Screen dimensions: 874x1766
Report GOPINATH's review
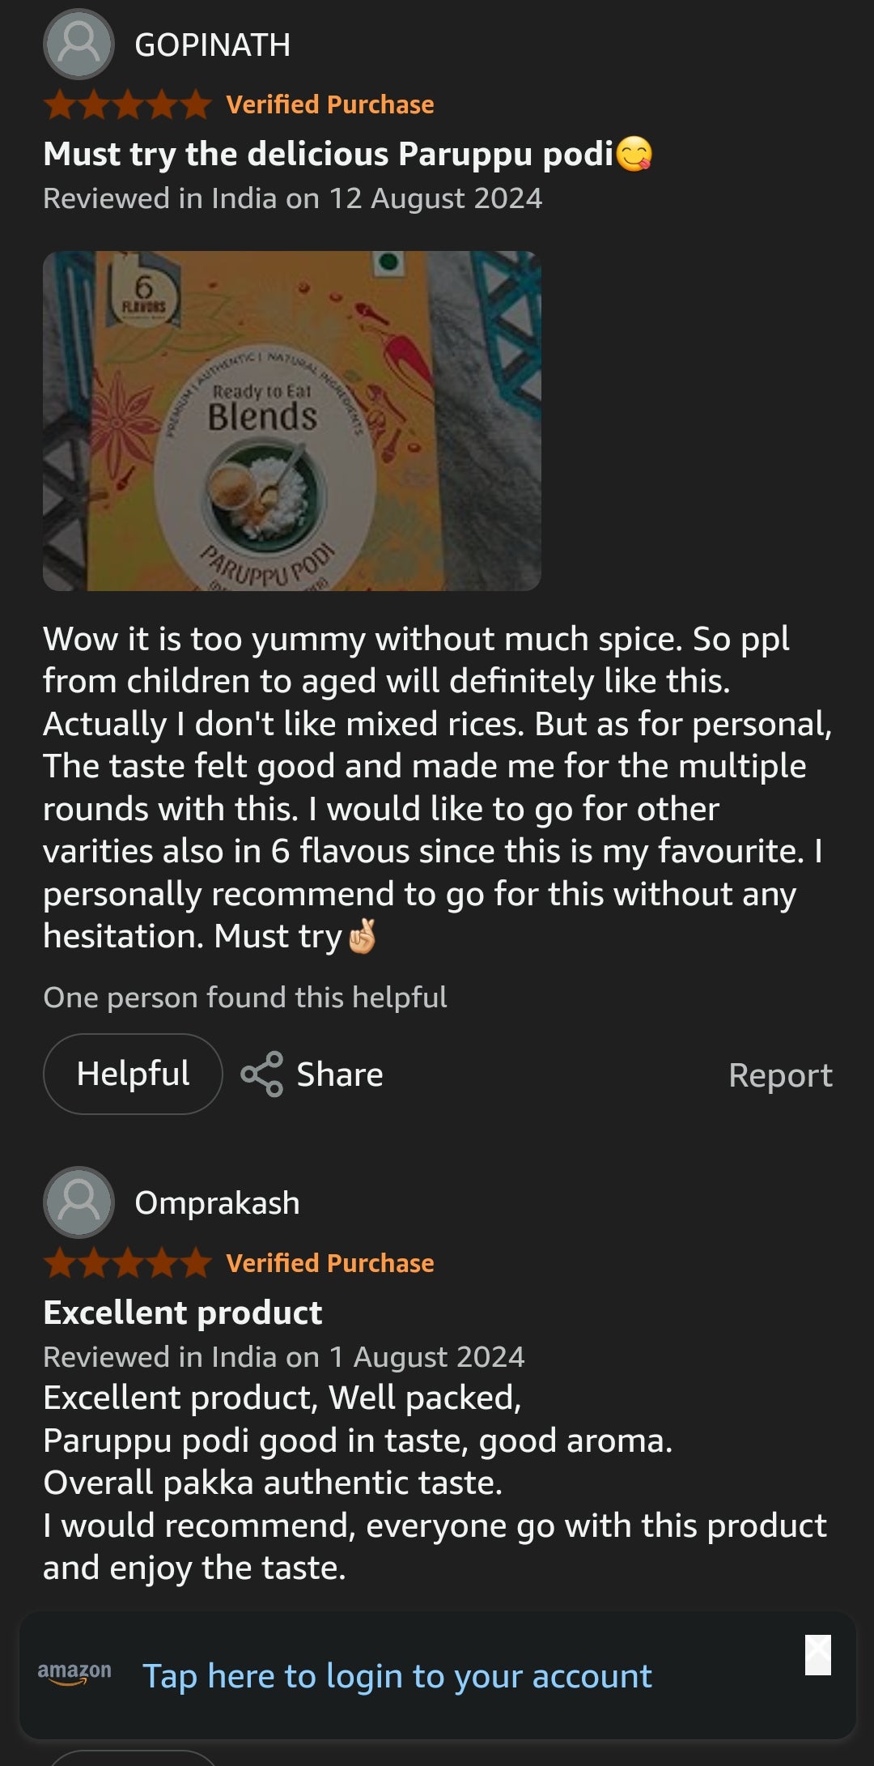point(780,1075)
